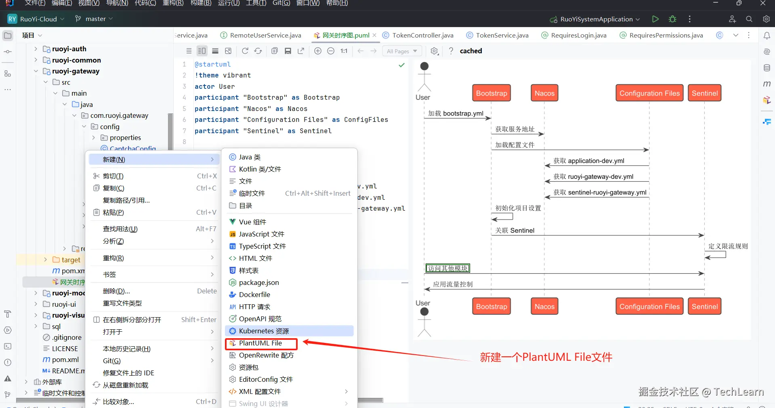Open PlantUML help question mark

(x=451, y=51)
